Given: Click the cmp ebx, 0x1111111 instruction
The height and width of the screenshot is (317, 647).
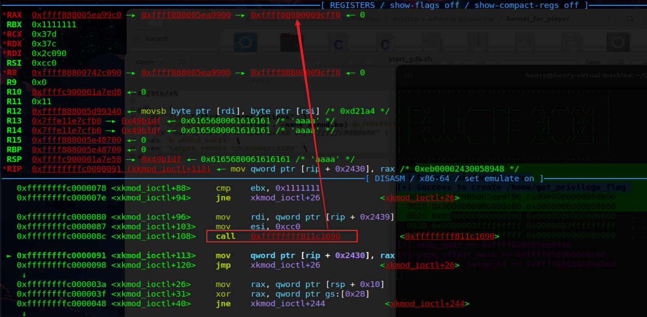Looking at the screenshot, I should (268, 188).
